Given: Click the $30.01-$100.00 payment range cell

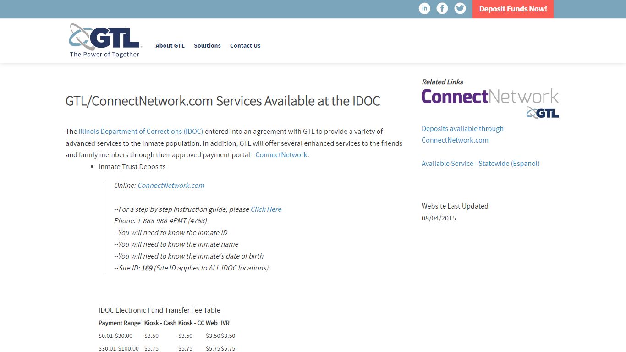Looking at the screenshot, I should click(119, 349).
